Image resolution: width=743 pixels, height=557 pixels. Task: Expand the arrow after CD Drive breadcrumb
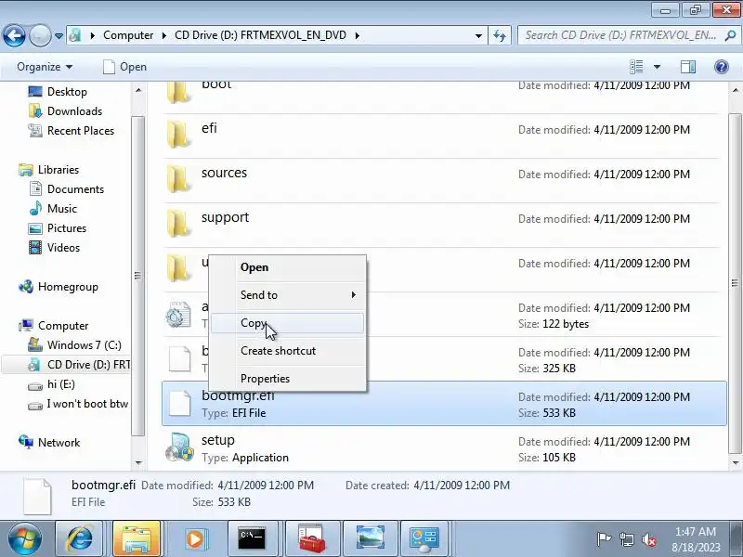click(357, 35)
